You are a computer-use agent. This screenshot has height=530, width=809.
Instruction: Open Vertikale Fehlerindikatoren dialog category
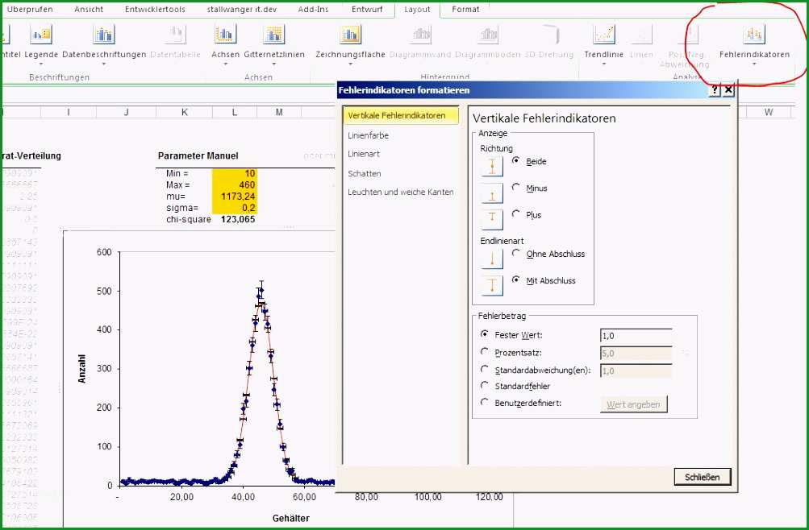point(401,115)
